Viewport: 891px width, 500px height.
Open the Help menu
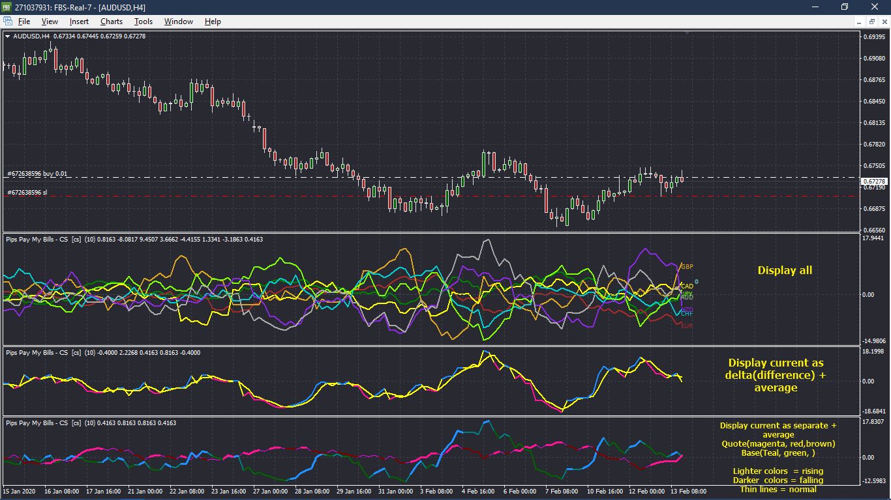pyautogui.click(x=213, y=21)
